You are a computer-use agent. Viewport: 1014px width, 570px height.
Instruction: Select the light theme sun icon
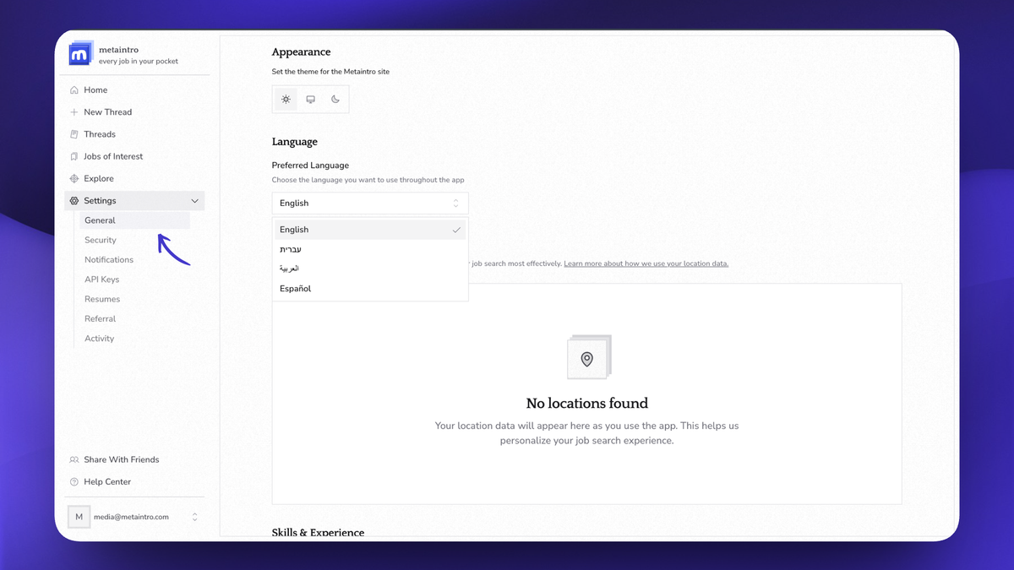(286, 100)
